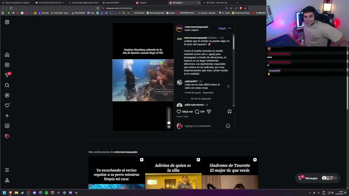Open Search in the Instagram sidebar
Viewport: 349px width, 196px height.
[x=7, y=85]
